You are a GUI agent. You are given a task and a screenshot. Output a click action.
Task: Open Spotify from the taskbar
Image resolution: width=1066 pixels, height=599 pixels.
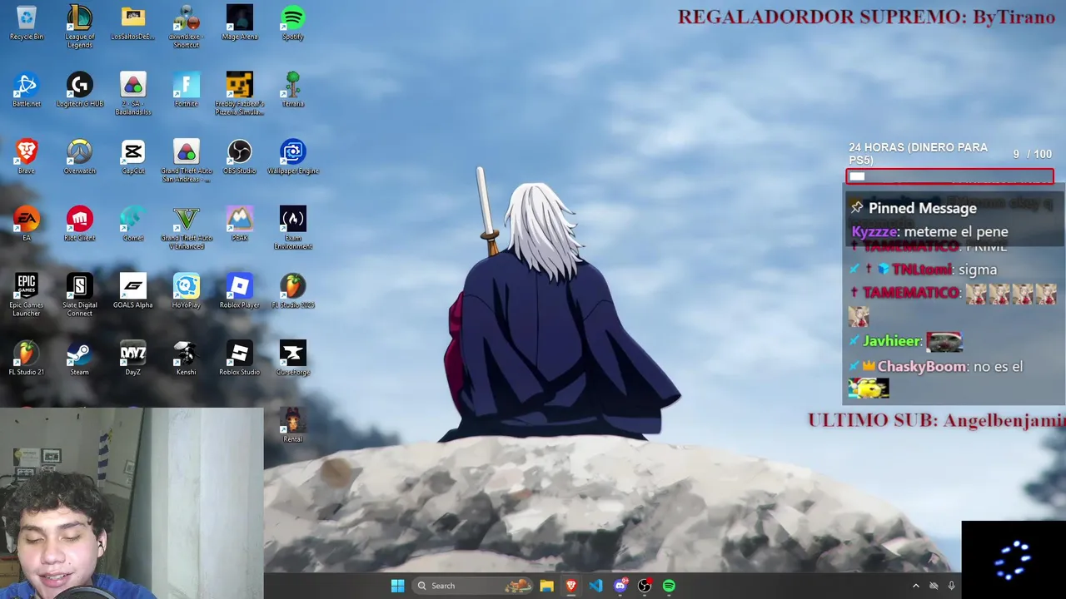[x=669, y=586]
